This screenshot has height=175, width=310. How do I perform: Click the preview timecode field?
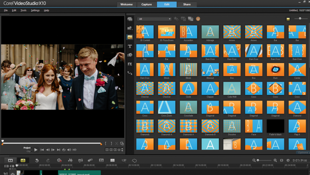[x=113, y=150]
